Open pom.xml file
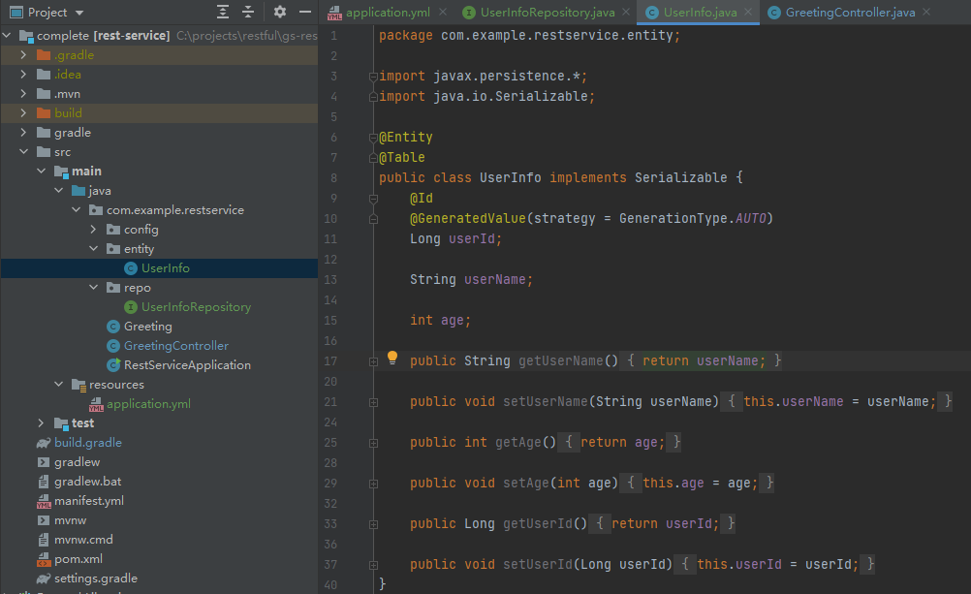971x594 pixels. [x=78, y=559]
